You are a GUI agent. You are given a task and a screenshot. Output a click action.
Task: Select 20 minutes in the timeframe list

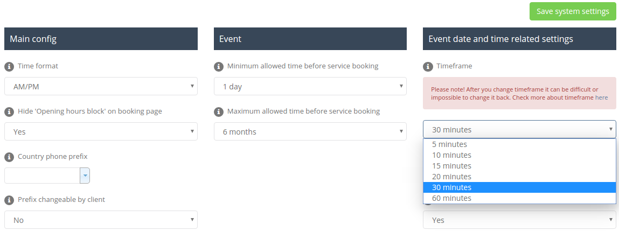click(451, 177)
